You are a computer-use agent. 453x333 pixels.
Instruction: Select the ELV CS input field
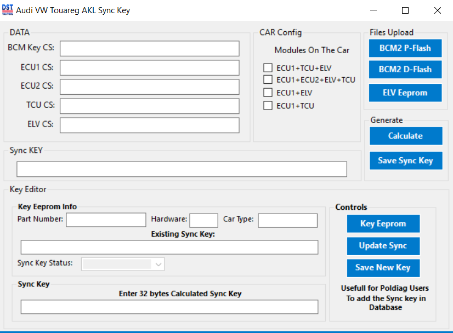tap(149, 125)
